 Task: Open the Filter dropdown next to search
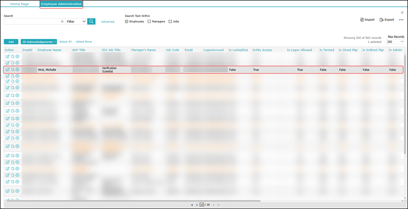76,21
